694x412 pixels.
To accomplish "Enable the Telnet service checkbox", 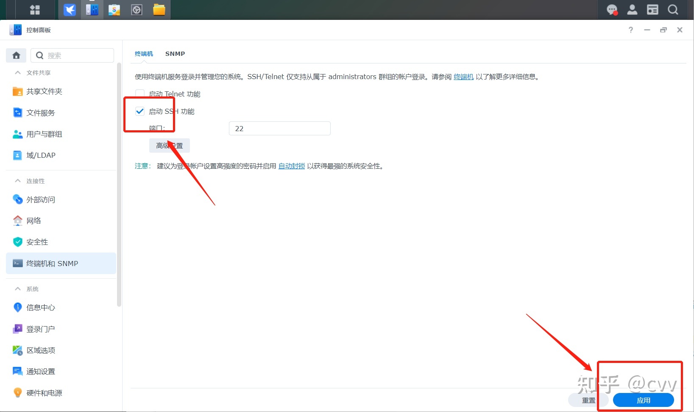I will pos(140,94).
